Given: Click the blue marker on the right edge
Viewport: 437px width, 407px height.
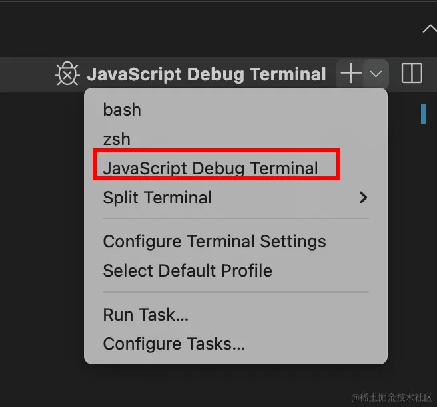Looking at the screenshot, I should [423, 114].
